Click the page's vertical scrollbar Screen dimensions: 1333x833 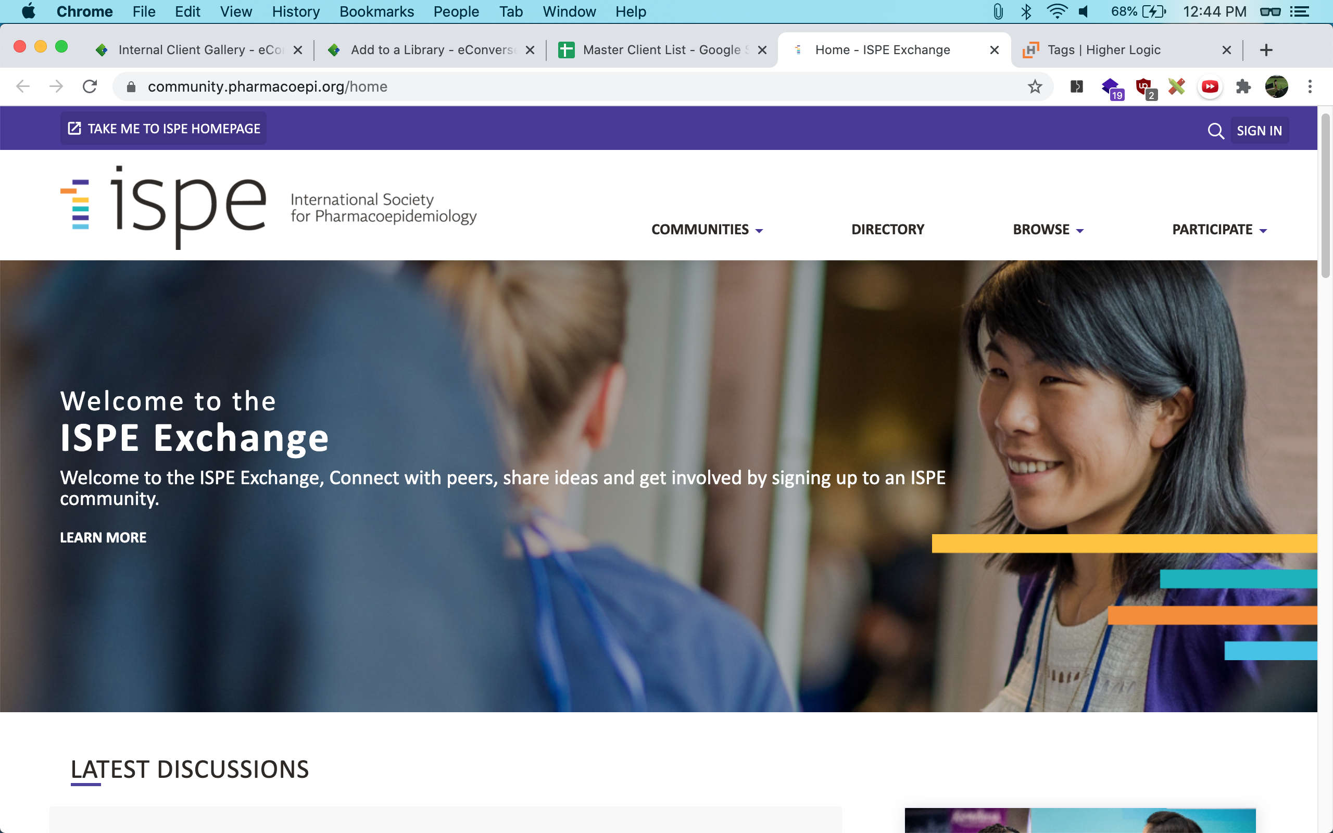[x=1325, y=196]
